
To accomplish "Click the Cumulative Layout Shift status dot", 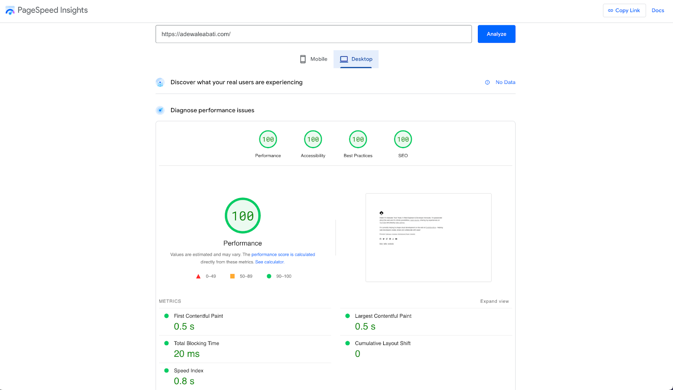I will [x=347, y=343].
